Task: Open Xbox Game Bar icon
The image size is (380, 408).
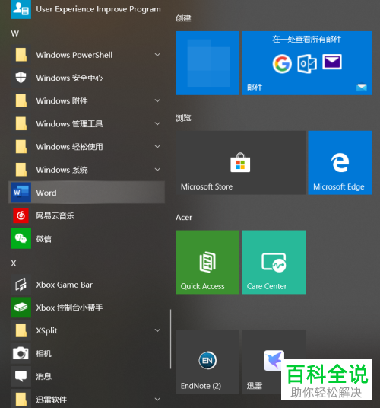Action: (21, 285)
